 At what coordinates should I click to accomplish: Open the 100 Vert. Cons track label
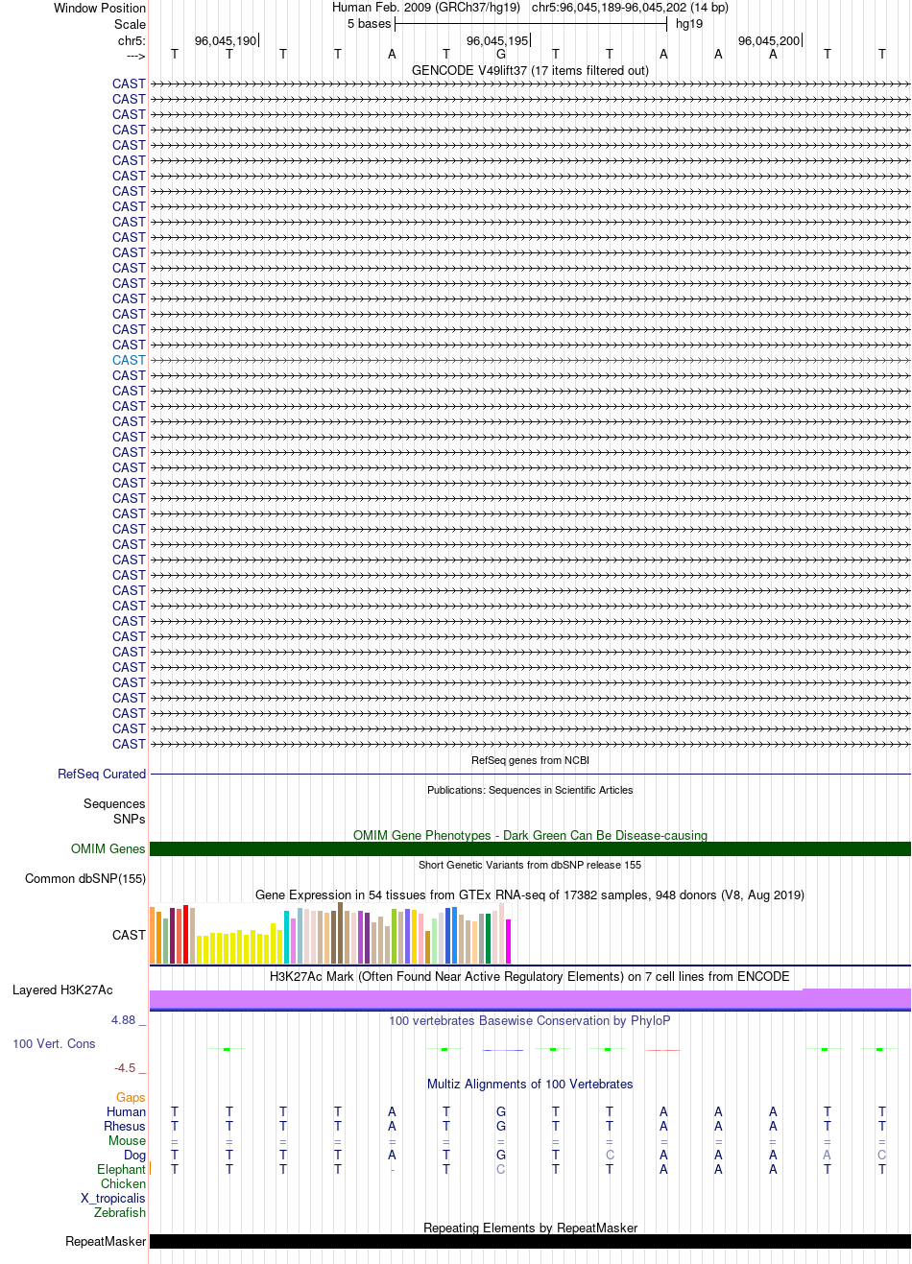click(54, 1043)
